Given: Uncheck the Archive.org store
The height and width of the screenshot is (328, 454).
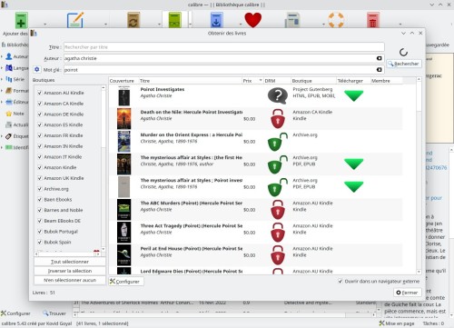Looking at the screenshot, I should (40, 189).
